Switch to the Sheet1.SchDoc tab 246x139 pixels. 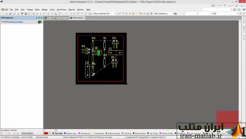click(x=61, y=18)
